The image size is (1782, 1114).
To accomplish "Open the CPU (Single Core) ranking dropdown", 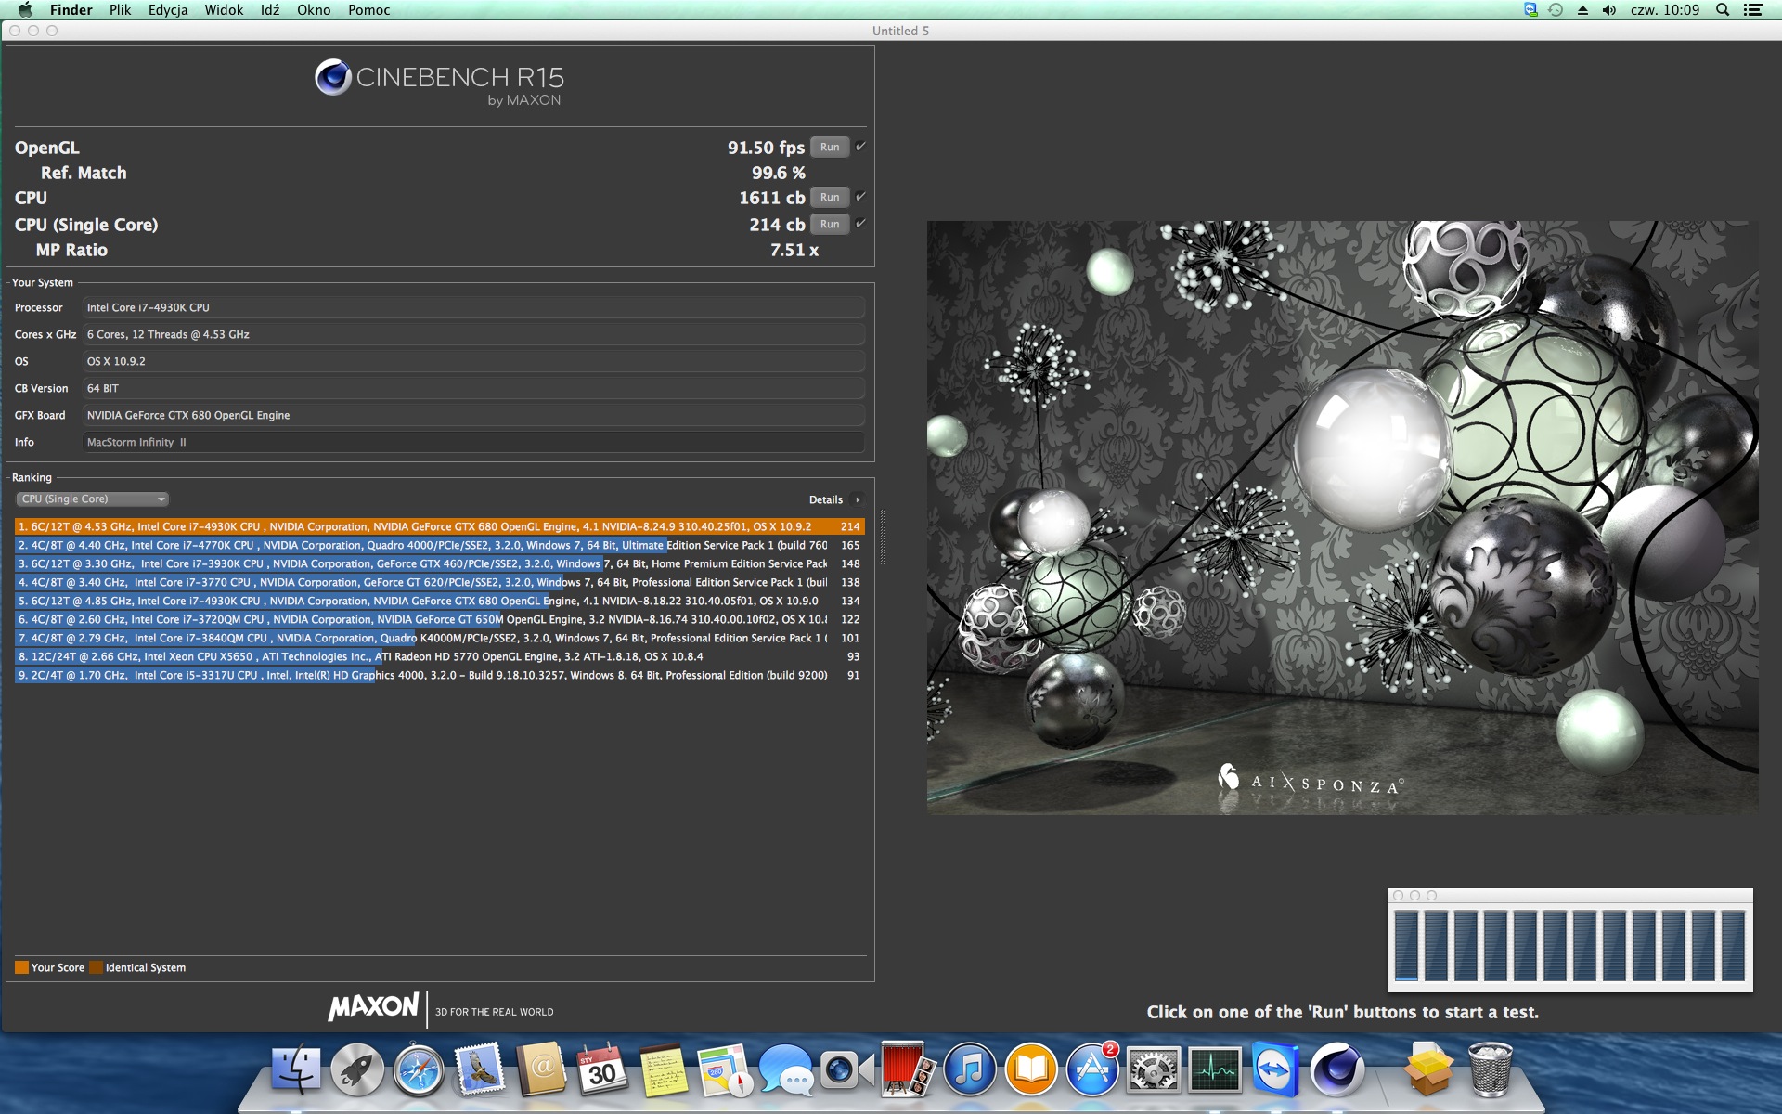I will (x=92, y=499).
